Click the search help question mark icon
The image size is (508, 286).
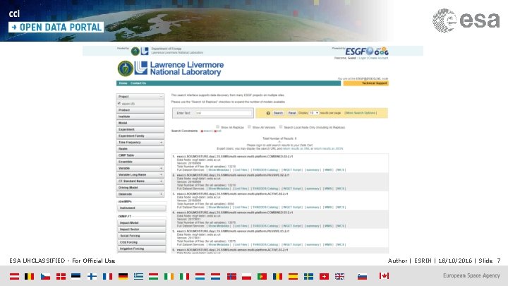268,113
